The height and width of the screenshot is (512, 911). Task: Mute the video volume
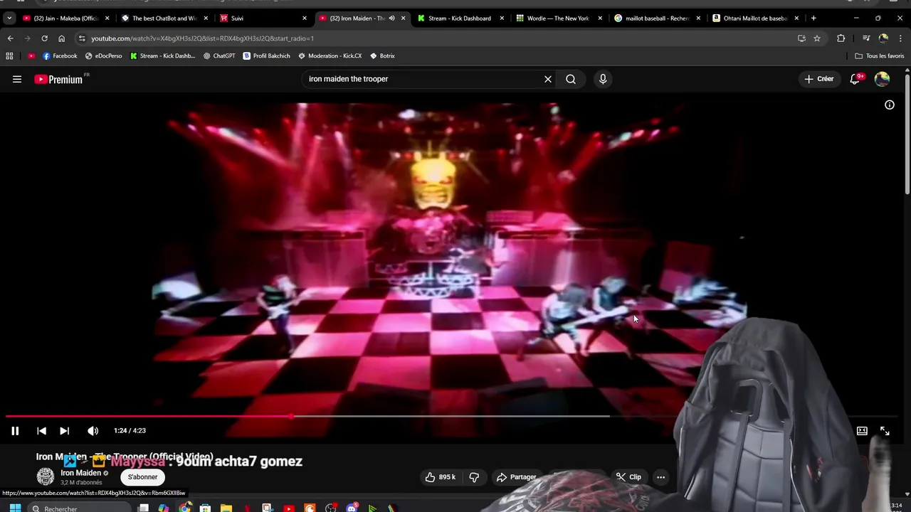93,431
